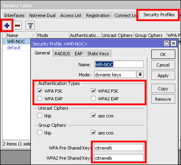
Task: Click the Remove button
Action: [163, 99]
